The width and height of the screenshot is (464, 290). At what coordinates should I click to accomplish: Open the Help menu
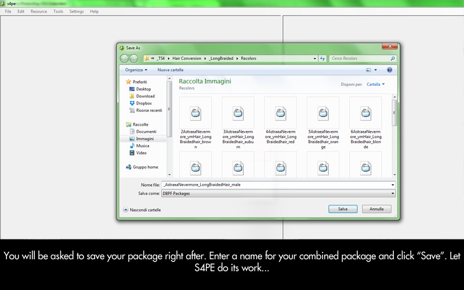pyautogui.click(x=94, y=11)
